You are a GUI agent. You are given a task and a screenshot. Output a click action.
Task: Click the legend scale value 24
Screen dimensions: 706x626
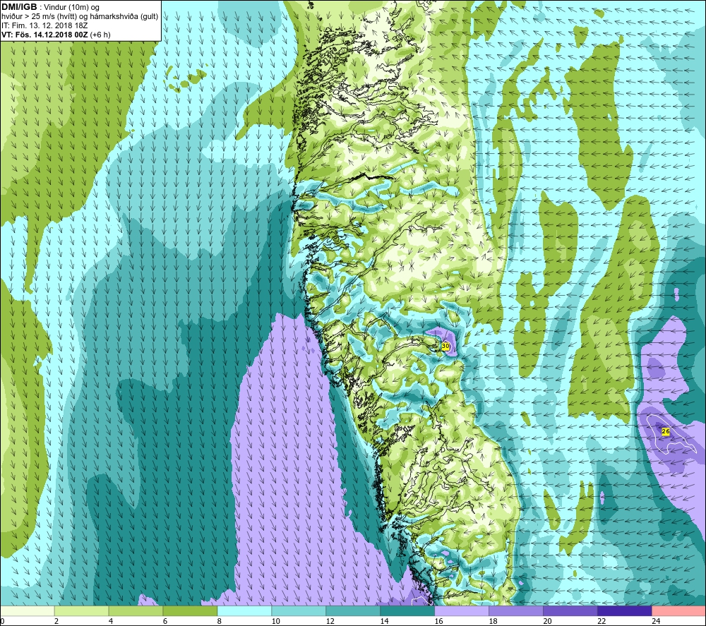point(656,621)
